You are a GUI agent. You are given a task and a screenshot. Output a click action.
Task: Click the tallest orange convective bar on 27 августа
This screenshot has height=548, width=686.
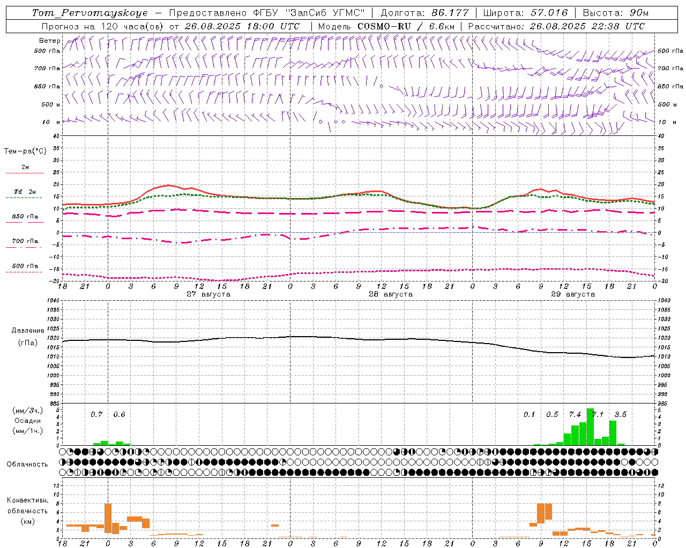tap(108, 518)
